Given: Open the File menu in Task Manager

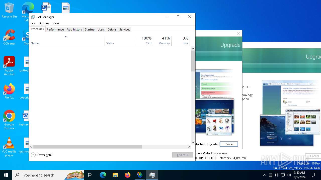Looking at the screenshot, I should click(x=33, y=23).
